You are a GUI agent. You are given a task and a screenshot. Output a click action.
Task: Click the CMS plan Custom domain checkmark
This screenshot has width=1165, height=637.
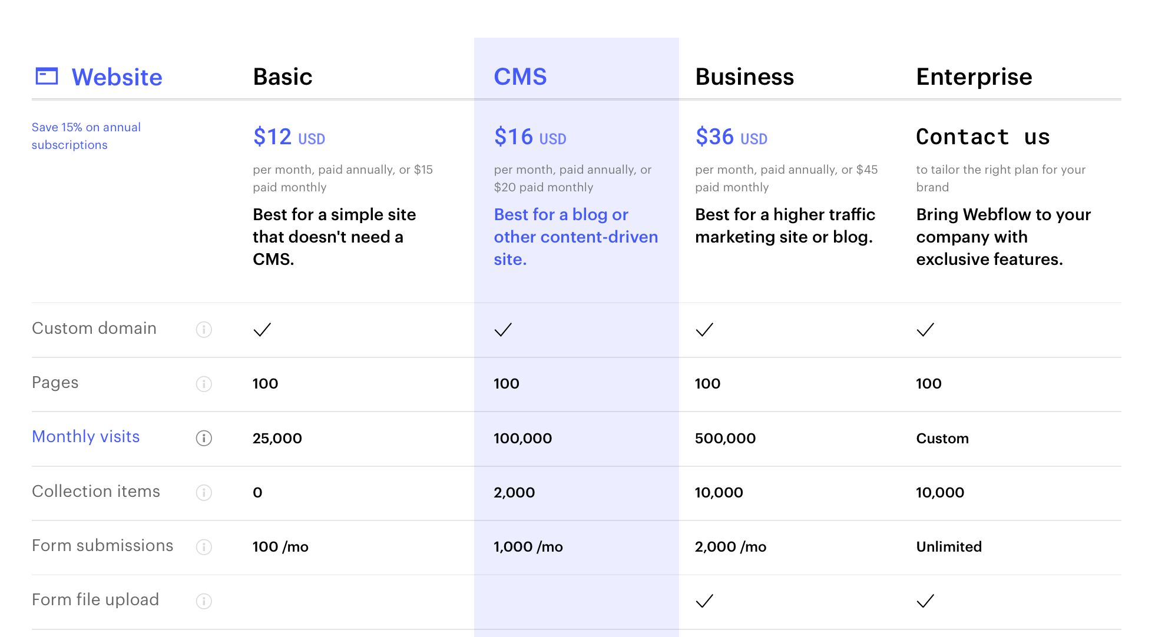point(503,330)
